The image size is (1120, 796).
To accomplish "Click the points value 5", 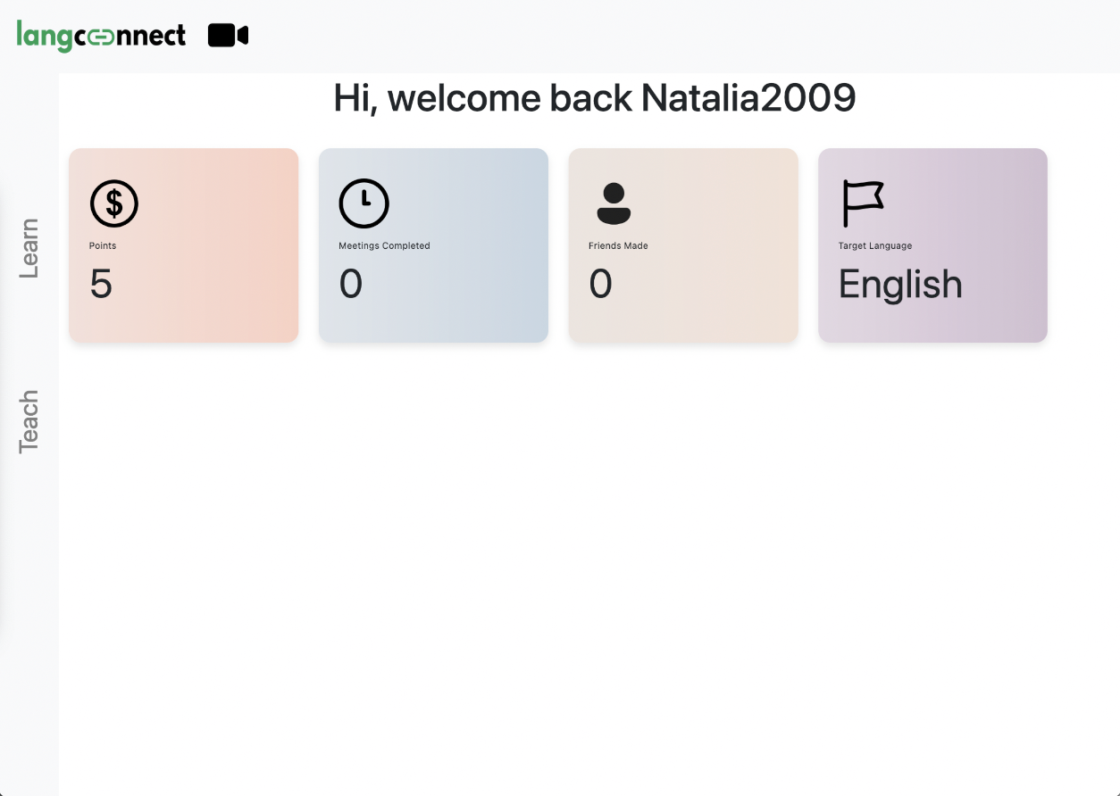I will (101, 284).
